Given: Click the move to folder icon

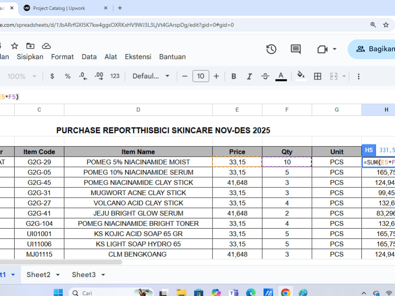Looking at the screenshot, I should click(x=30, y=46).
